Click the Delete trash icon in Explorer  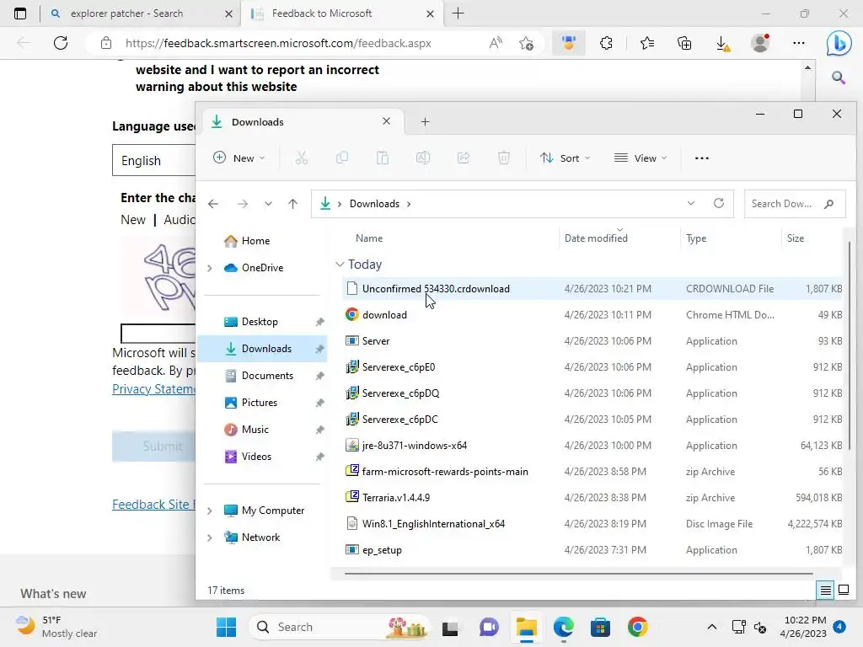click(x=504, y=158)
